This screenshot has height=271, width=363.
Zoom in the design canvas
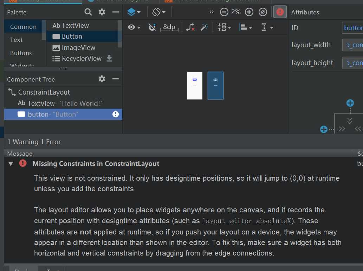pos(249,12)
